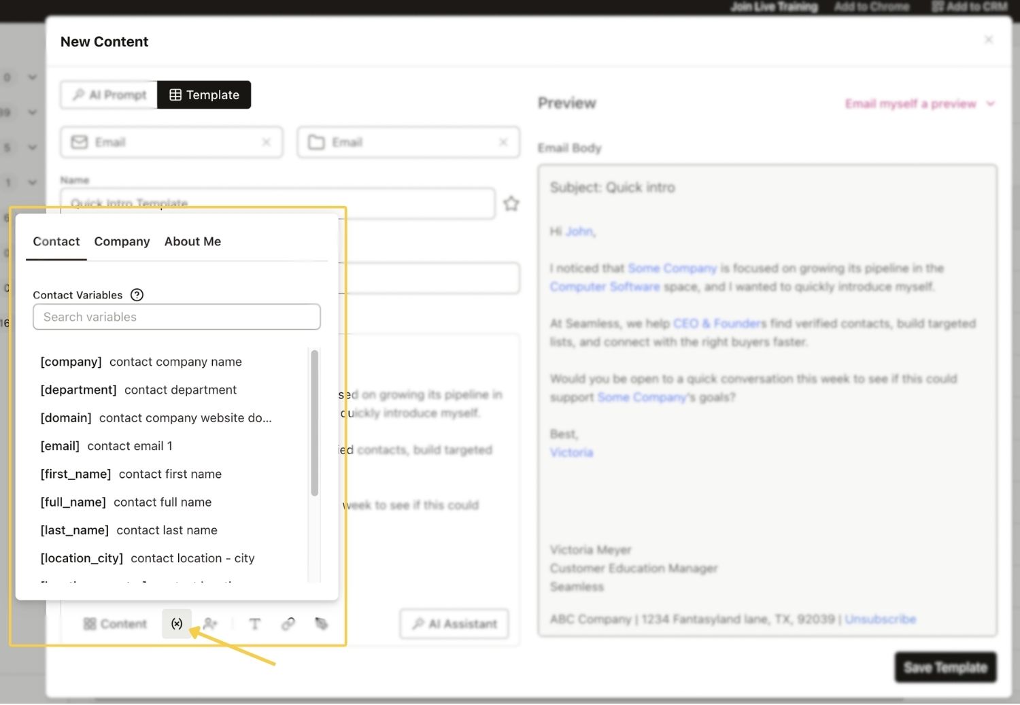Insert a link using the chain icon

288,623
